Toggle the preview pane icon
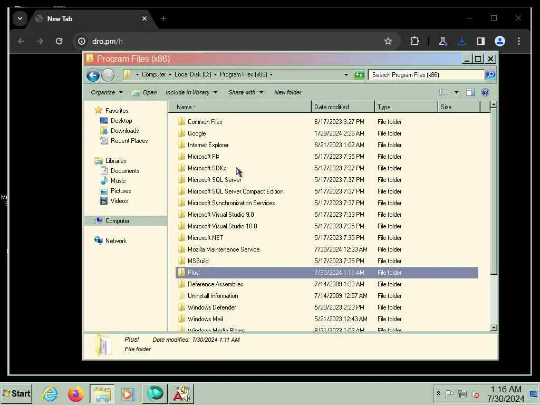This screenshot has height=405, width=540. [470, 92]
